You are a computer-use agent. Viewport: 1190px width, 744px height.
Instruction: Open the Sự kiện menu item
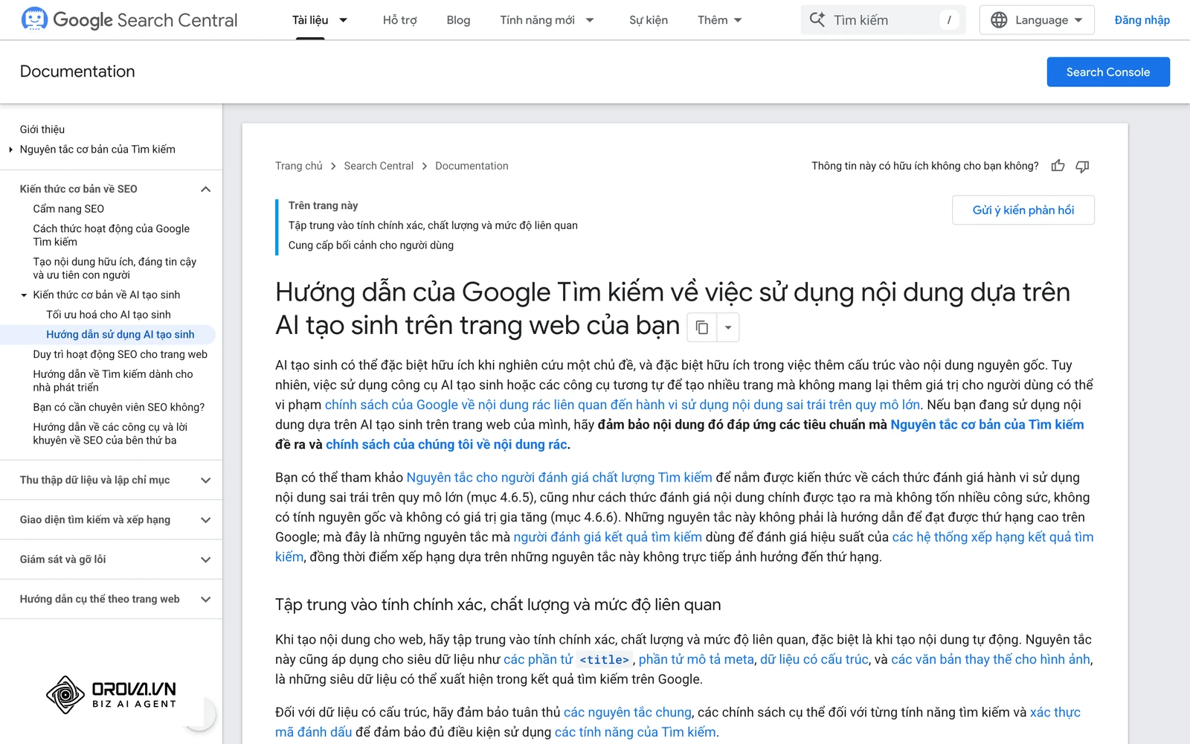(x=649, y=20)
